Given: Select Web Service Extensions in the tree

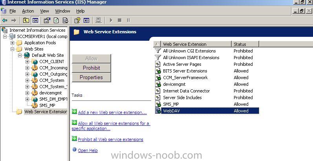Looking at the screenshot, I should [46, 112].
